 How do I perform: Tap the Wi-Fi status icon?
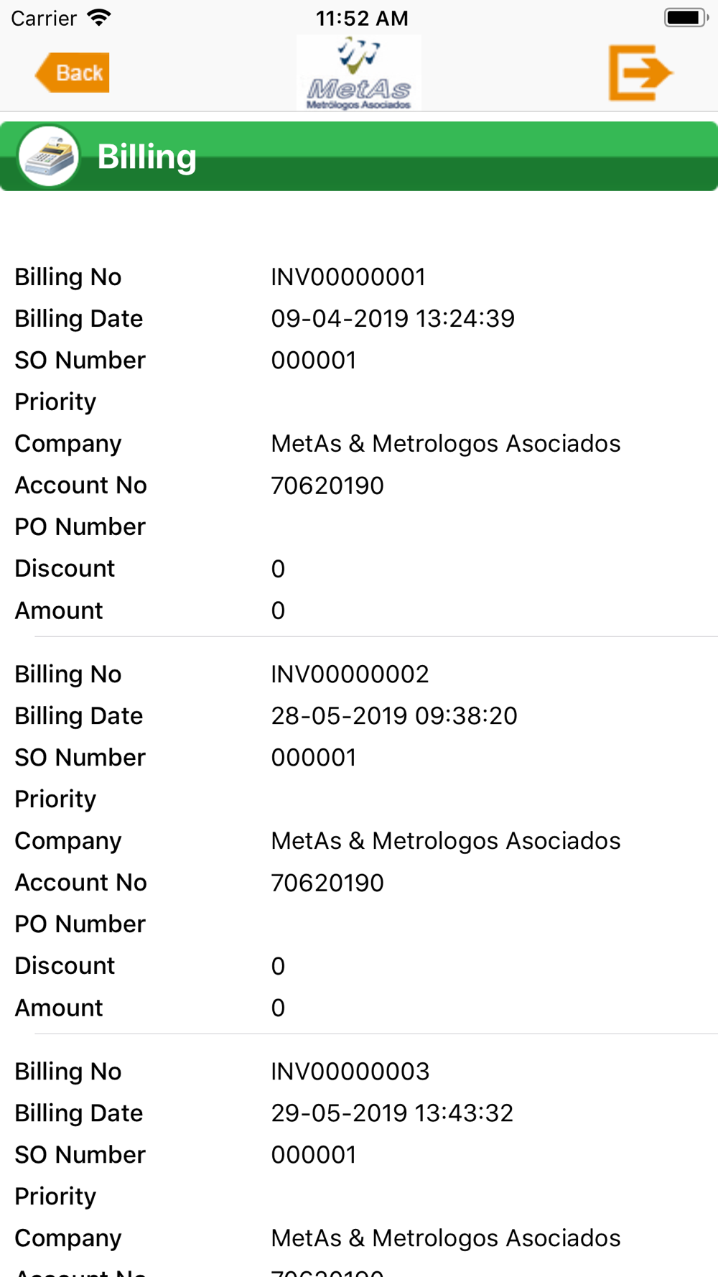click(x=99, y=17)
